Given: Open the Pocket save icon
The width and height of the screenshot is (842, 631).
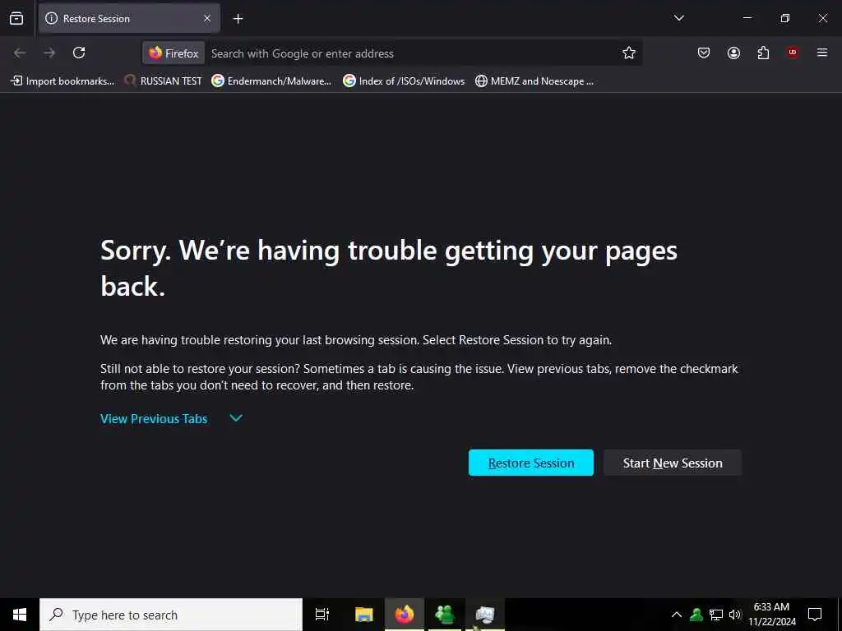Looking at the screenshot, I should pos(704,53).
